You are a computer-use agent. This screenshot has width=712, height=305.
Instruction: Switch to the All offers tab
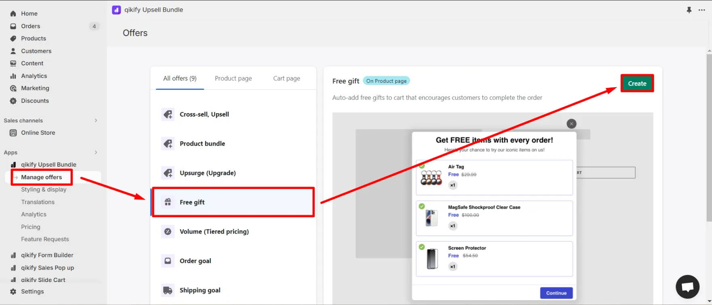coord(180,78)
